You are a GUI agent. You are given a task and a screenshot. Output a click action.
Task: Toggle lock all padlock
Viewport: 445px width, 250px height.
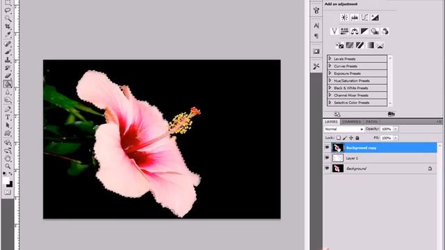coord(357,137)
